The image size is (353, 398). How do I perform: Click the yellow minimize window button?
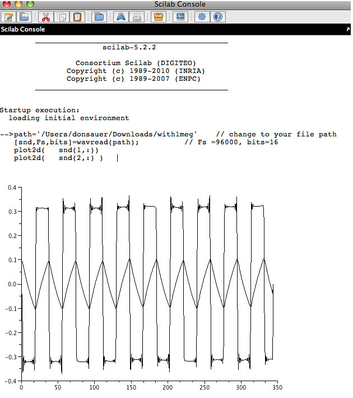tap(18, 4)
